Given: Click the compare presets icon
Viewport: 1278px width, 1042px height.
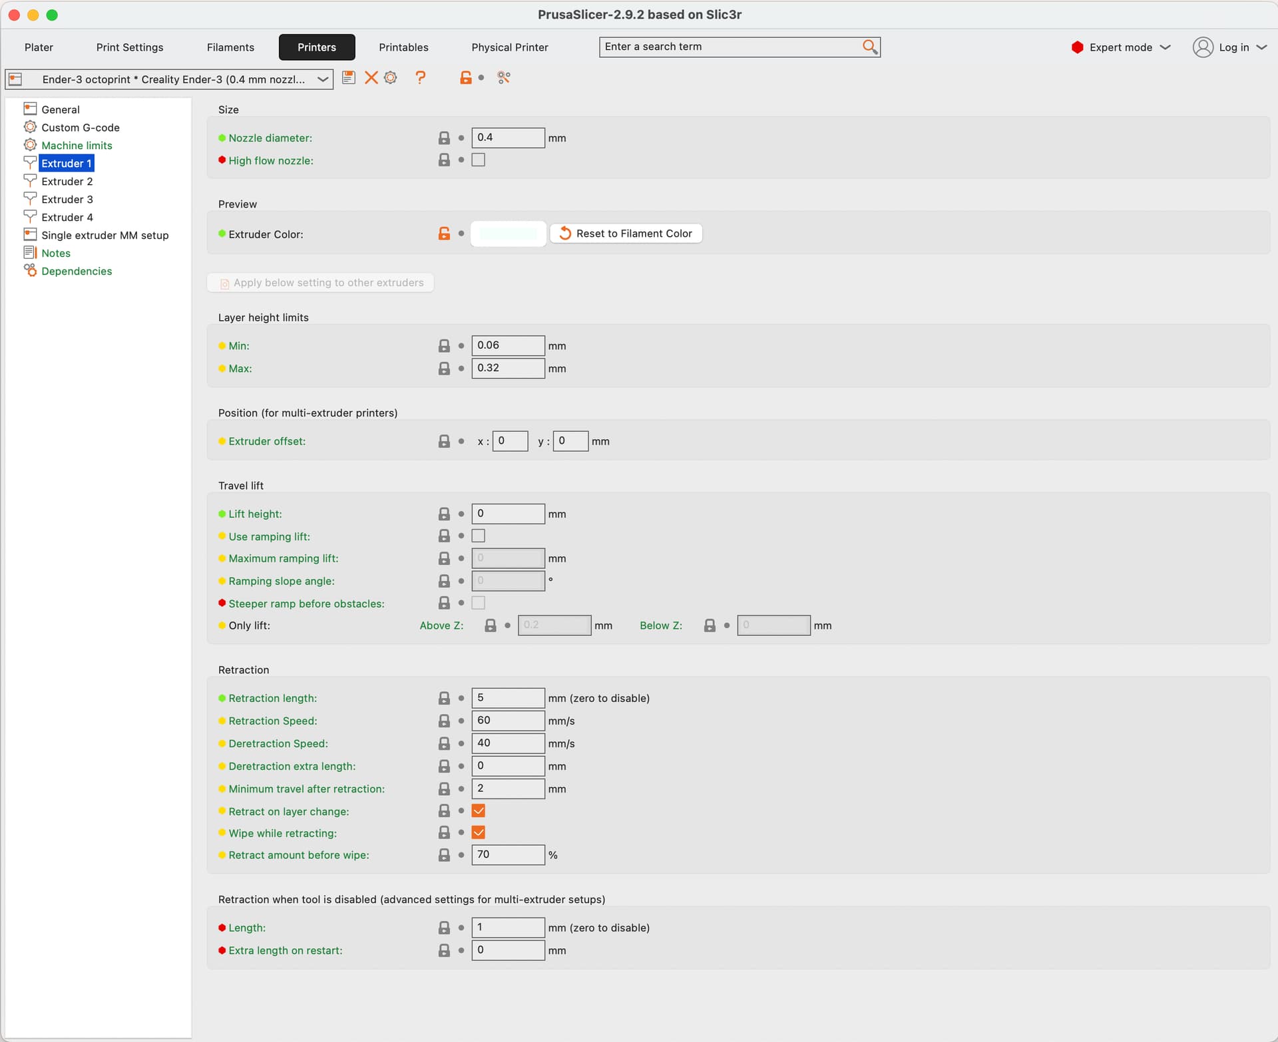Looking at the screenshot, I should 504,78.
